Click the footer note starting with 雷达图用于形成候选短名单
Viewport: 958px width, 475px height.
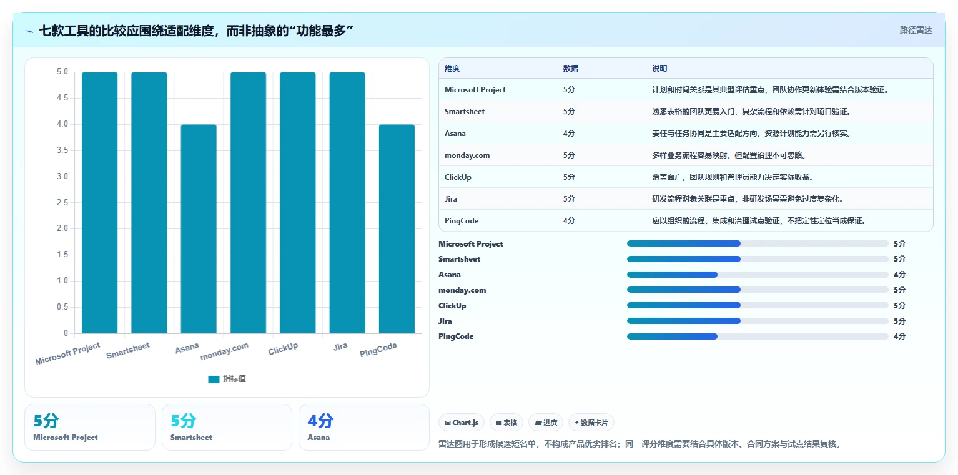pos(641,444)
